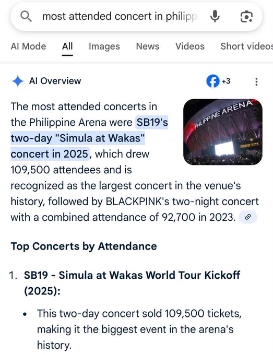The height and width of the screenshot is (355, 273).
Task: Switch to the Images tab
Action: click(x=104, y=46)
